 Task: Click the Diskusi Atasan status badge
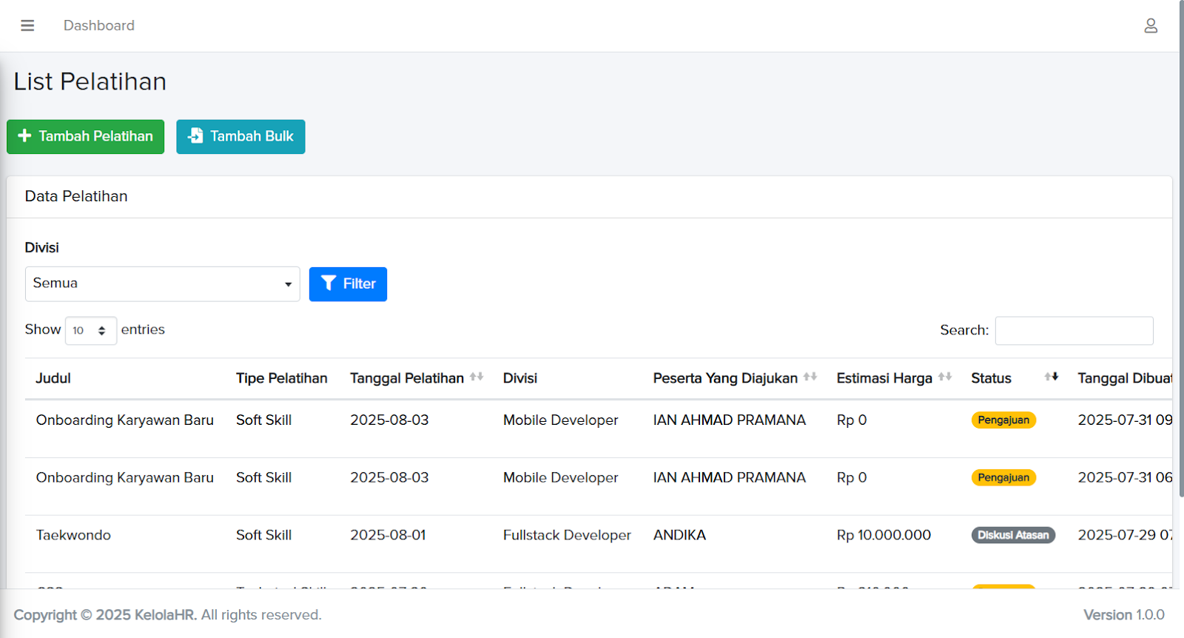pyautogui.click(x=1013, y=535)
